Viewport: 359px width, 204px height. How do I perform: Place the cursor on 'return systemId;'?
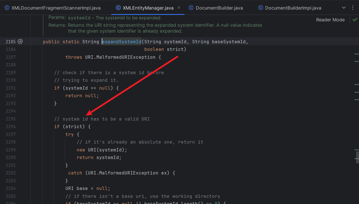(x=99, y=157)
